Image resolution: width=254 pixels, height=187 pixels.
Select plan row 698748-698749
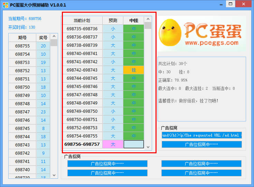coord(103,103)
